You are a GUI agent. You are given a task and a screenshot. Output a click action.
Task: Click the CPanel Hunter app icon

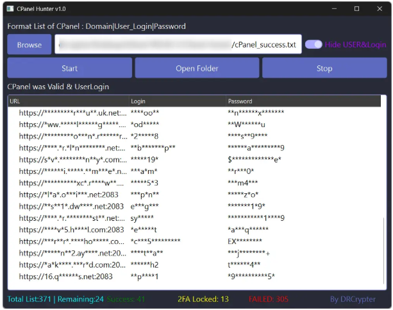pos(10,9)
